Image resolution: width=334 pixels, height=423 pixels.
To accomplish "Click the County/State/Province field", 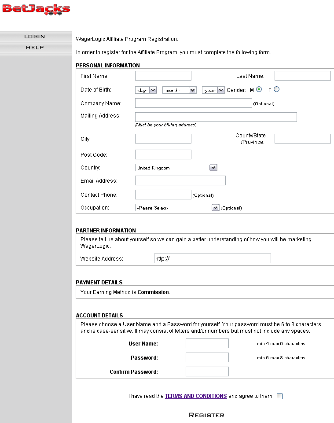I will tap(303, 139).
